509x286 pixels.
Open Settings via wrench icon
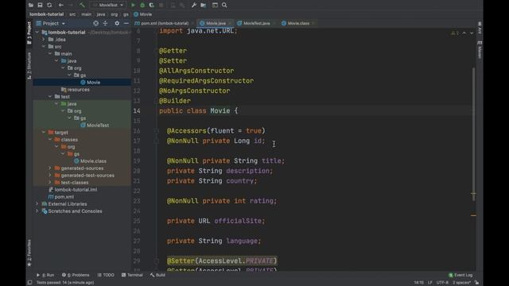tap(194, 6)
